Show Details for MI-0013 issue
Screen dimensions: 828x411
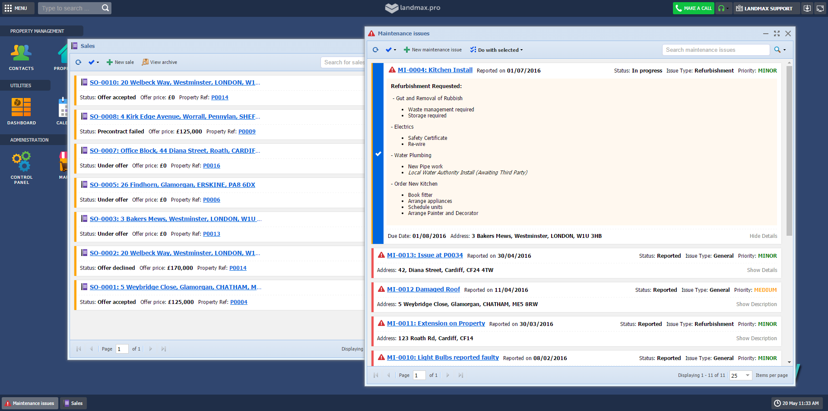(762, 270)
